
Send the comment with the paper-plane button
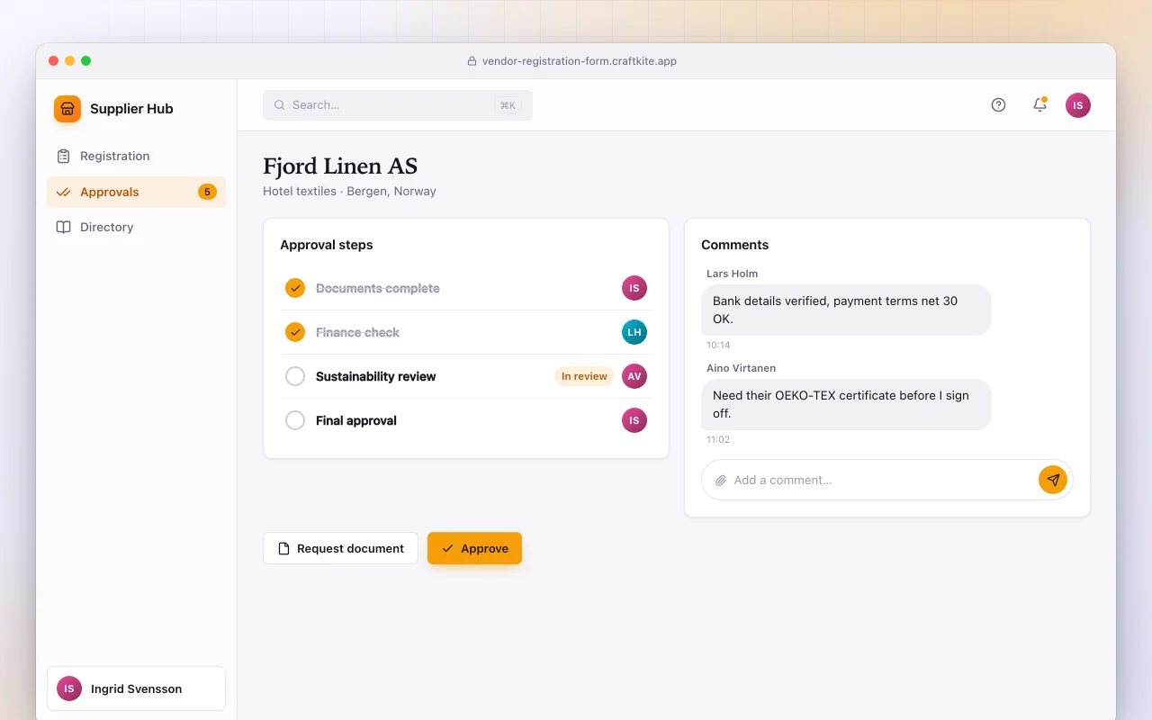tap(1053, 480)
